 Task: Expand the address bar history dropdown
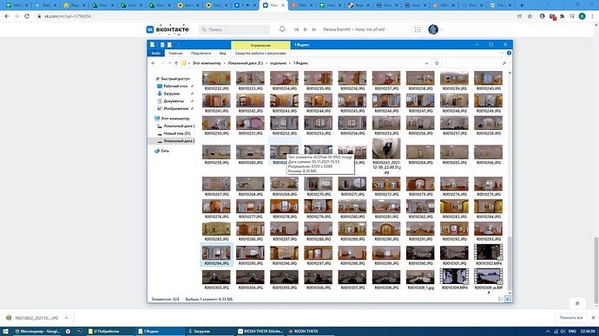tap(426, 63)
